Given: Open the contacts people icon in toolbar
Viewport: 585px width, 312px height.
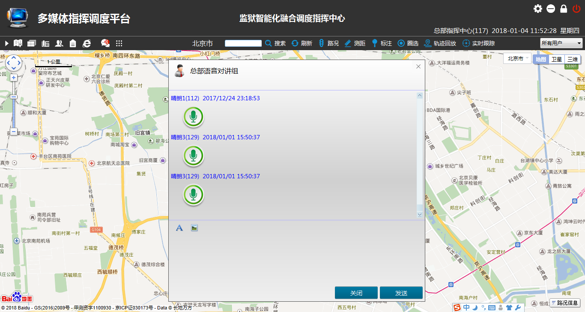Looking at the screenshot, I should (x=59, y=43).
